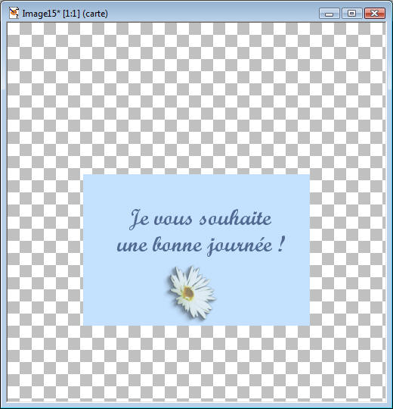Image resolution: width=393 pixels, height=409 pixels.
Task: Click the word "bonne" on the card
Action: pos(178,245)
